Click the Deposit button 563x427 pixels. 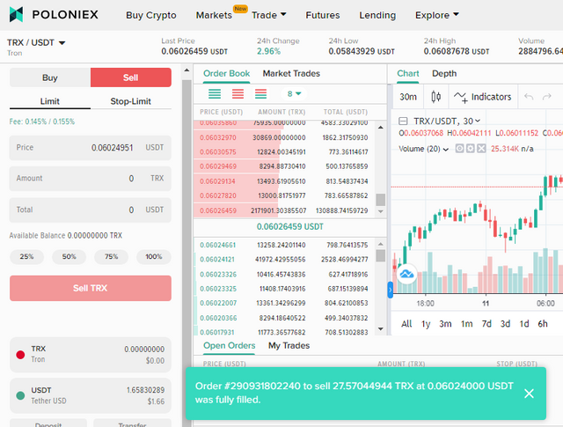[48, 423]
